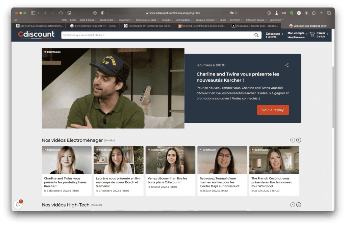Viewport: 346px width, 226px height.
Task: Click the translate icon in address bar
Action: [231, 13]
